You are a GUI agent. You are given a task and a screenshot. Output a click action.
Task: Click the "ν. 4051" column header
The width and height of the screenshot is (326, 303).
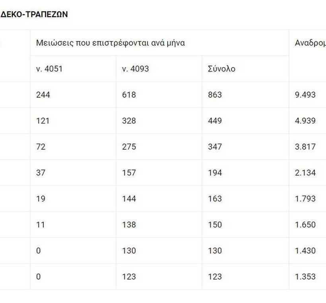click(49, 69)
